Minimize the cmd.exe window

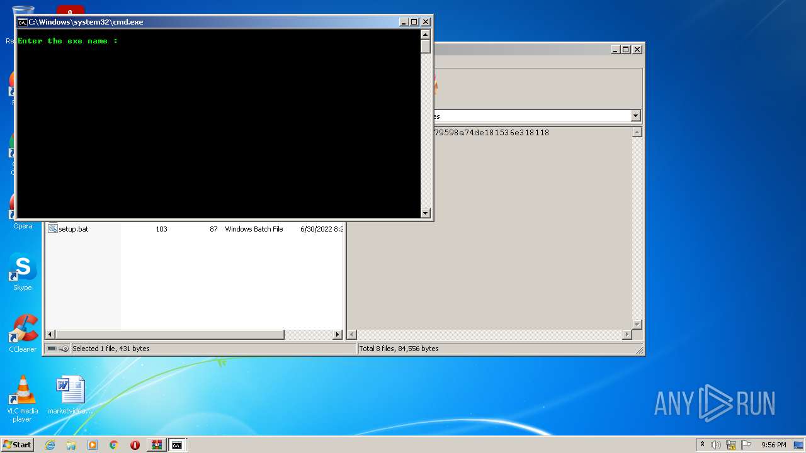(404, 22)
